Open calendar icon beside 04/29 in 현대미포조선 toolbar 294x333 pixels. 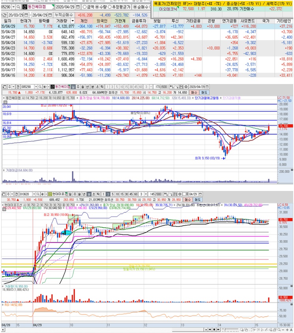click(200, 194)
